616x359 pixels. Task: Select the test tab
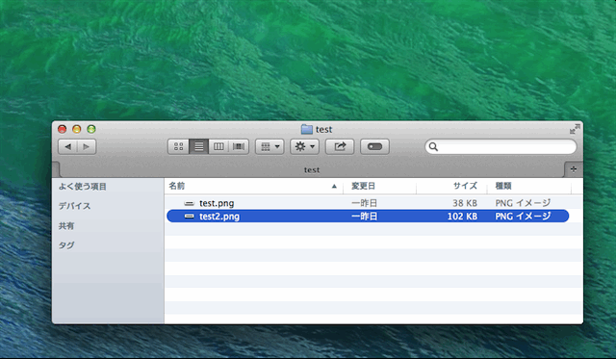point(312,169)
